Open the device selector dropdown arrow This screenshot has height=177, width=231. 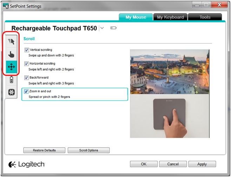(102, 28)
